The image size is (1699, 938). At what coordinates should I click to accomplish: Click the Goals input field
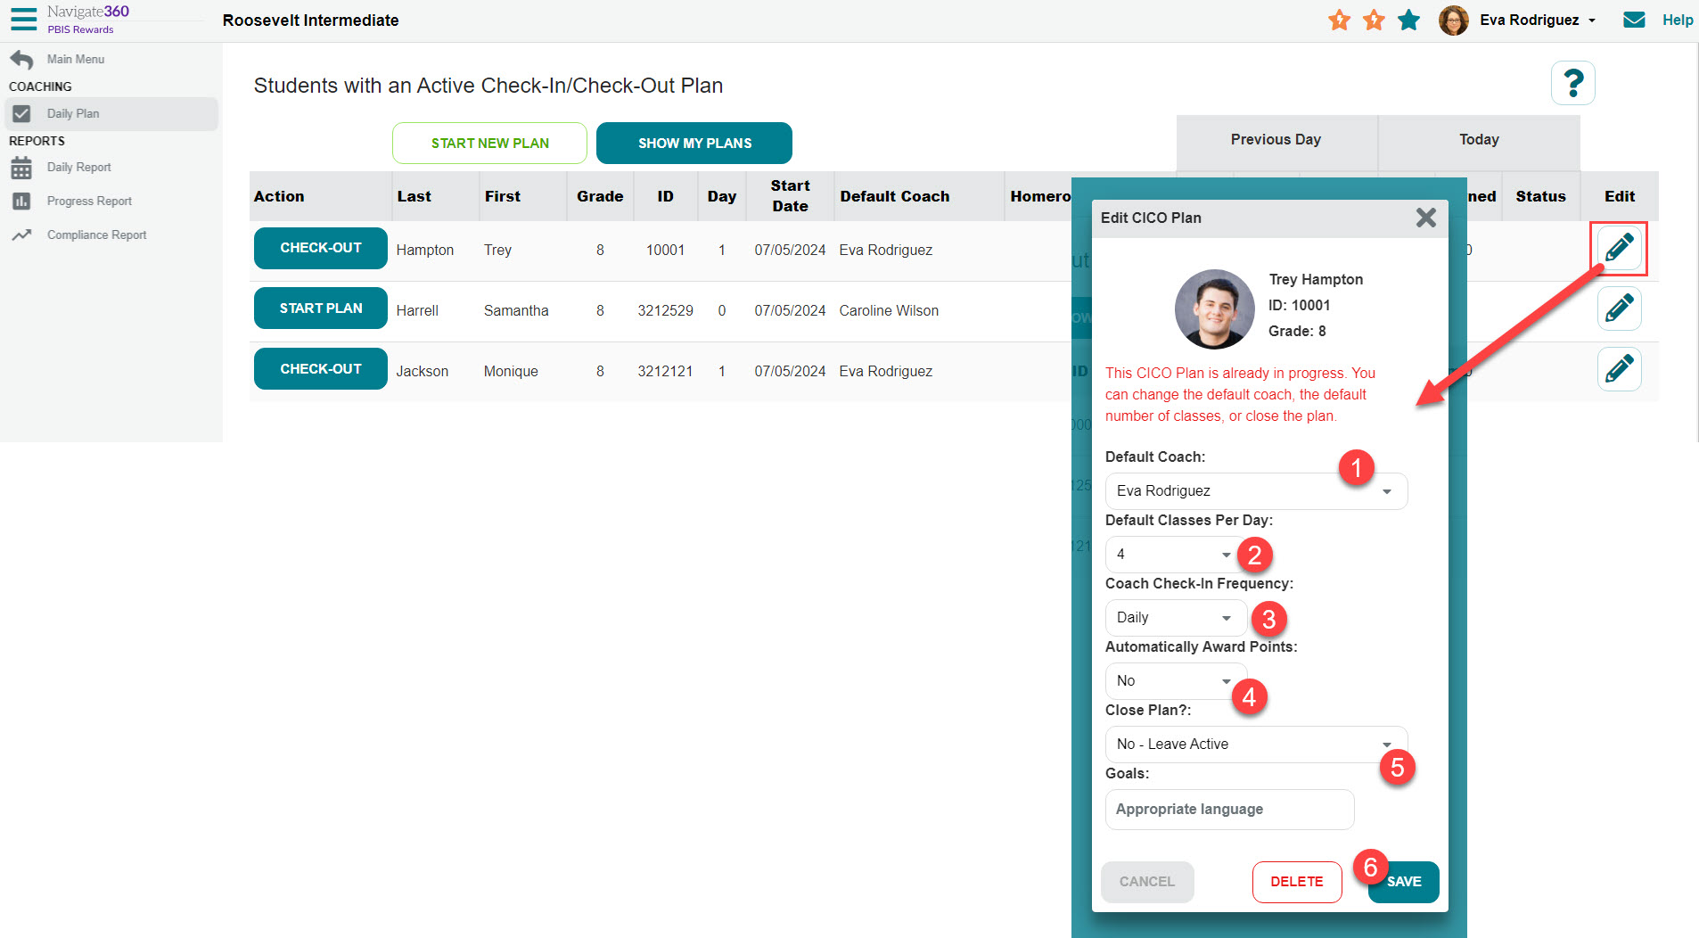(1228, 809)
